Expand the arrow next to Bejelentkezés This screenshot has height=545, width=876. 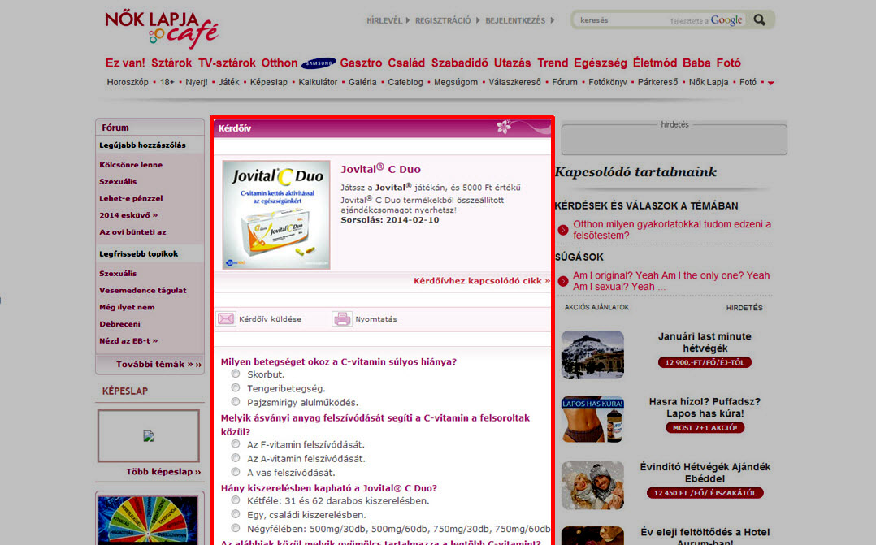tap(553, 20)
